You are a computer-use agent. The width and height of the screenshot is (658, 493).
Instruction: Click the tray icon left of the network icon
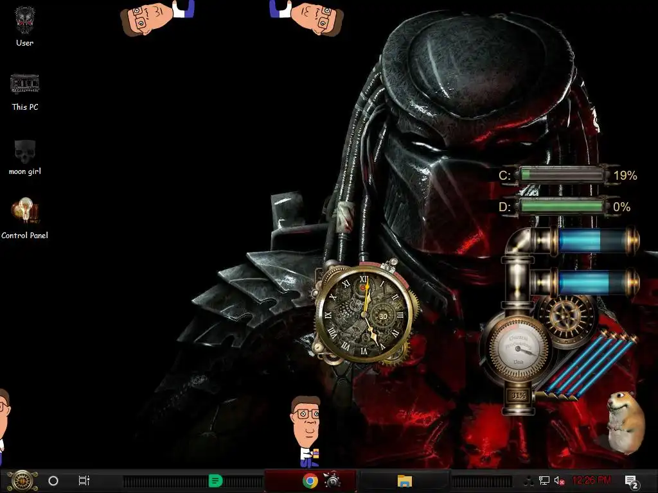pyautogui.click(x=529, y=481)
